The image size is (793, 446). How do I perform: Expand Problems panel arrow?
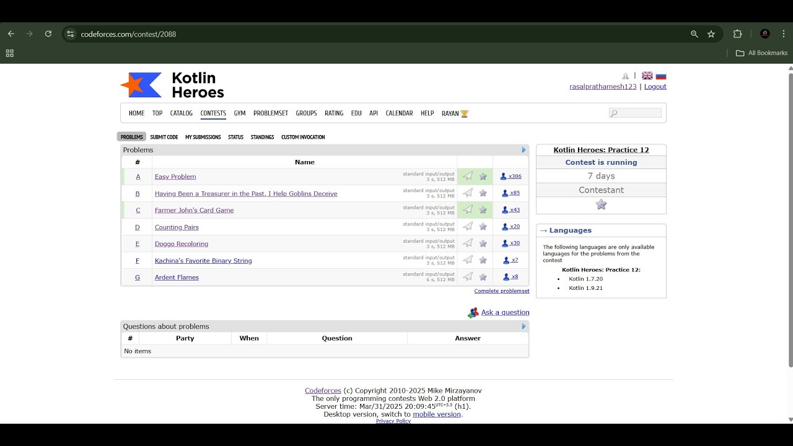[524, 150]
